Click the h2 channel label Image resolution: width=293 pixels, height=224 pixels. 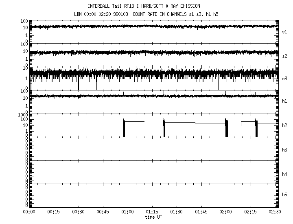(x=285, y=125)
